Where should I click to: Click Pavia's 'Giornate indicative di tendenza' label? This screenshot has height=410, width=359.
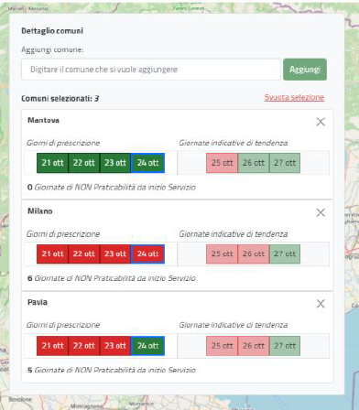coord(234,325)
